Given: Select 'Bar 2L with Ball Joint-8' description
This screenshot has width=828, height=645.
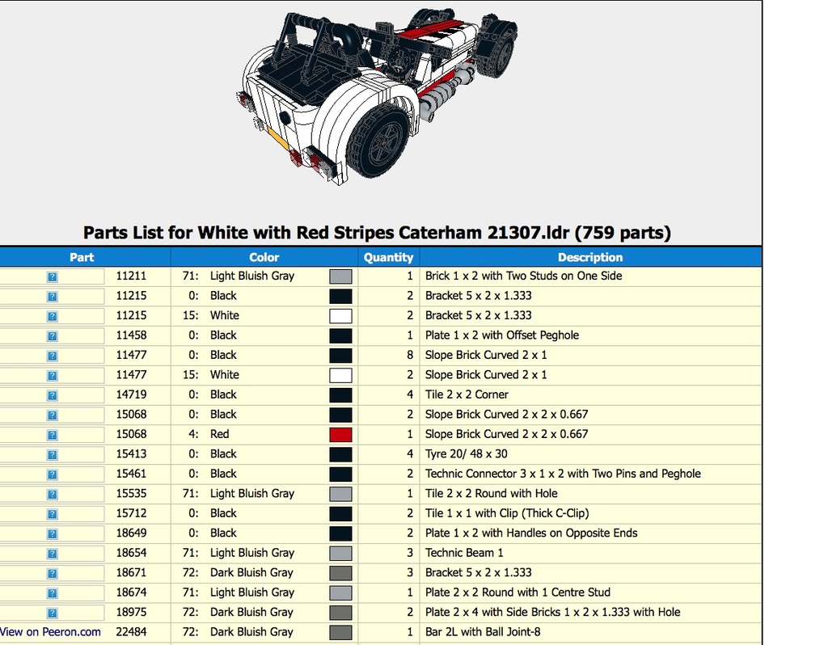Looking at the screenshot, I should [483, 632].
